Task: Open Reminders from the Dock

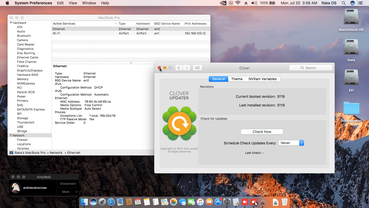Action: pyautogui.click(x=156, y=202)
